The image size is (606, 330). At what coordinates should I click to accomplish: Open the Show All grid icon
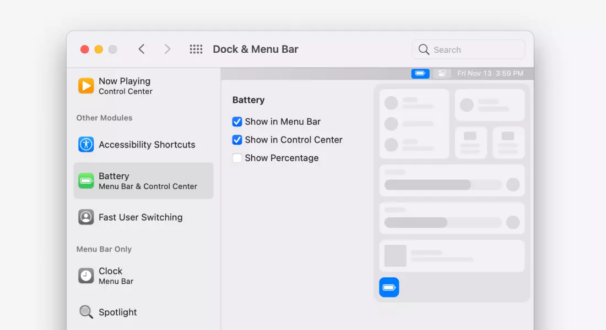[x=196, y=49]
